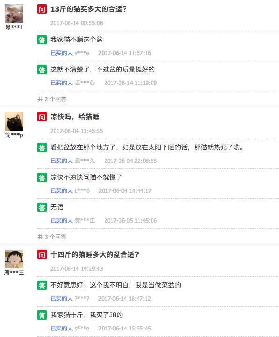Expand the 共 2 个回答 answer count

pos(52,99)
